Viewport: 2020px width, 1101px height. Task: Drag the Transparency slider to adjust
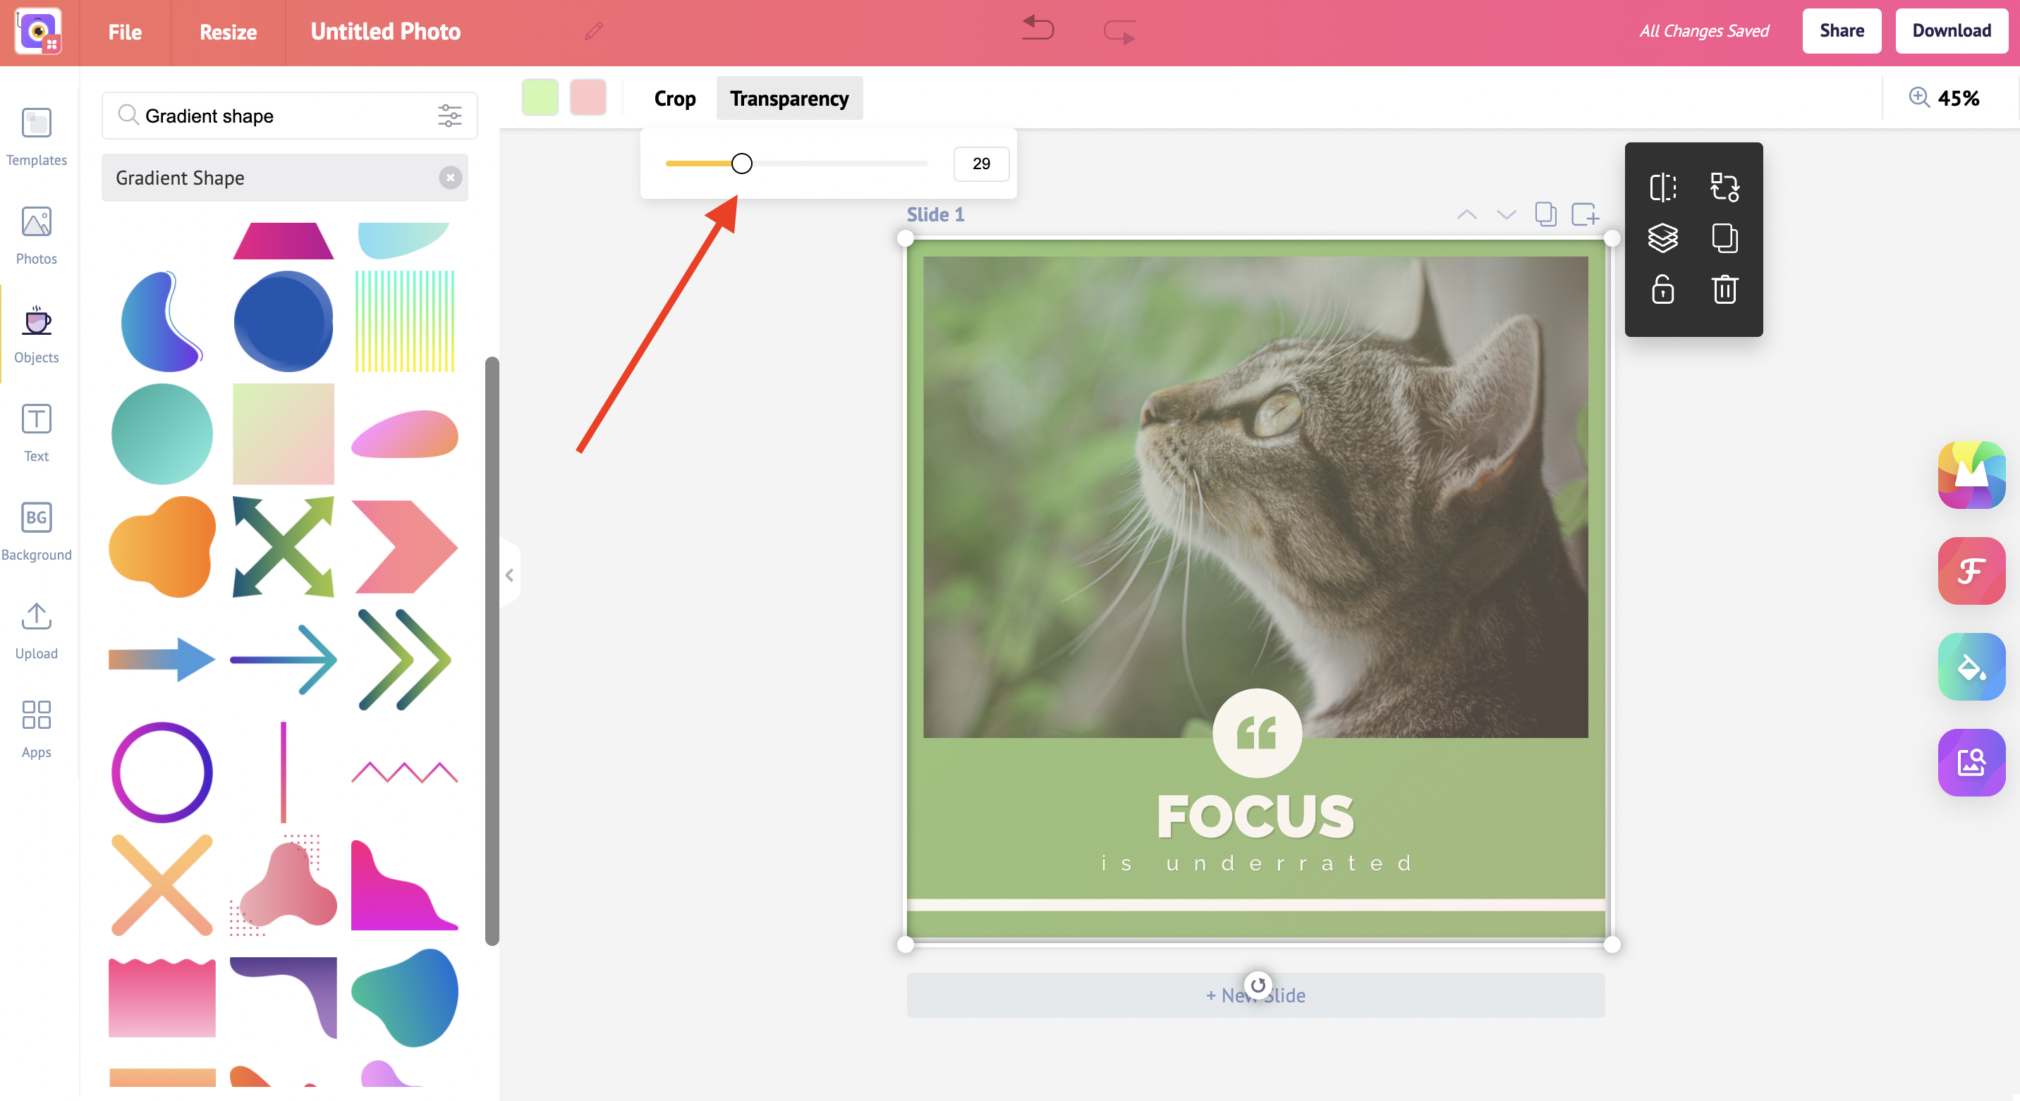(x=742, y=163)
